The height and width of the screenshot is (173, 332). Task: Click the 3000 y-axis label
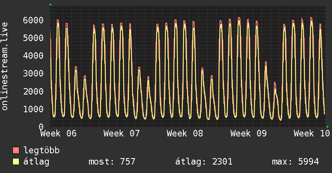(x=33, y=74)
